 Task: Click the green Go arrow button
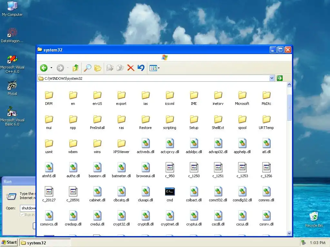pos(280,78)
